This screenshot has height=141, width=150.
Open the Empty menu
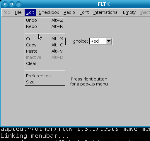(x=129, y=13)
